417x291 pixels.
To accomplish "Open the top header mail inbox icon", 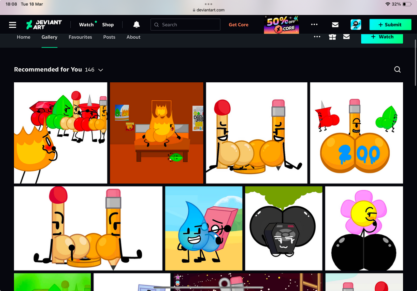I will coord(335,25).
